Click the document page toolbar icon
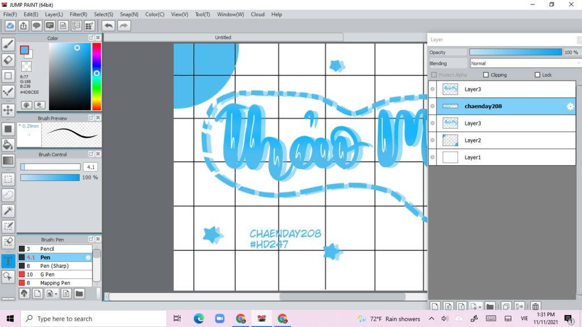The width and height of the screenshot is (582, 327). coord(63,26)
